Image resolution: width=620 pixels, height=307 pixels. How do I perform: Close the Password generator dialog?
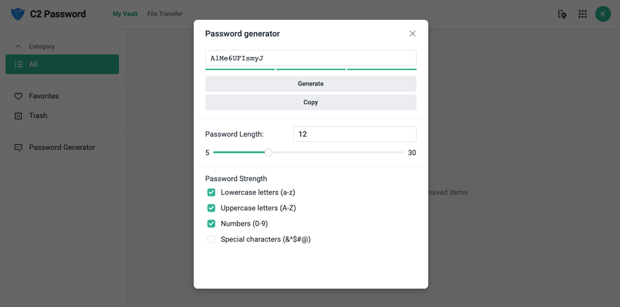(x=412, y=33)
